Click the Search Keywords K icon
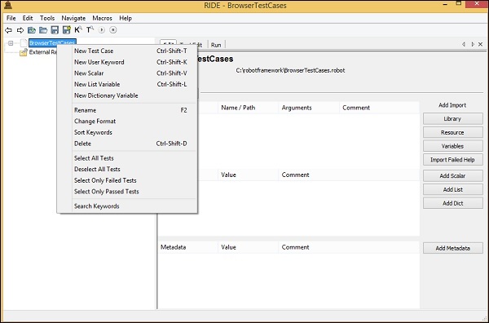Screen dimensions: 489x323 click(x=78, y=29)
